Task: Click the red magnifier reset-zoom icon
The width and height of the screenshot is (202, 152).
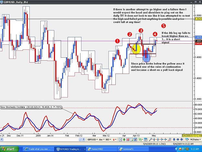Action: click(x=170, y=140)
